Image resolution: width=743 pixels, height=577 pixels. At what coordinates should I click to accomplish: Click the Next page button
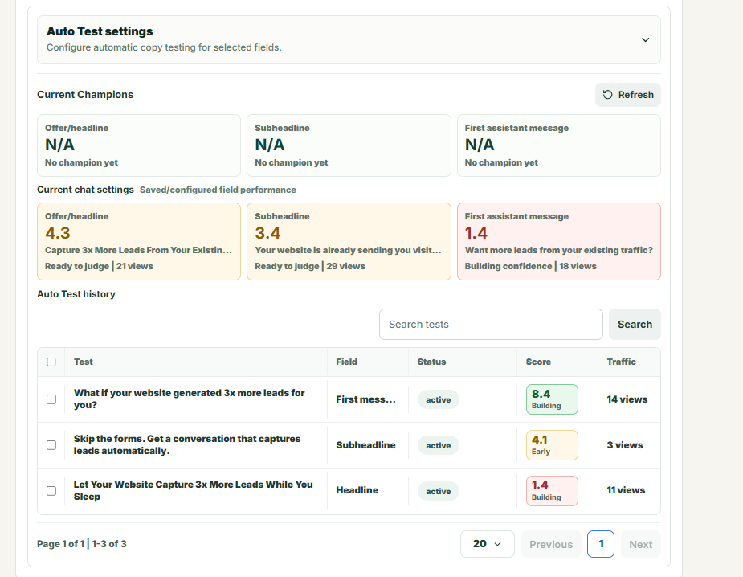[641, 544]
